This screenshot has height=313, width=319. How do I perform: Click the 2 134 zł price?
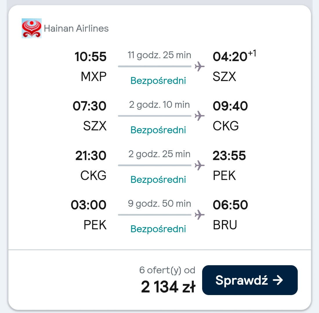click(168, 287)
